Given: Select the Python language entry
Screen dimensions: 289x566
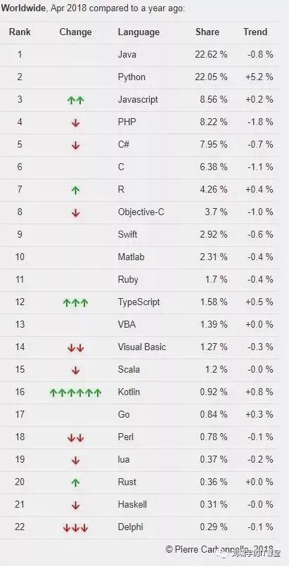Looking at the screenshot, I should point(131,77).
